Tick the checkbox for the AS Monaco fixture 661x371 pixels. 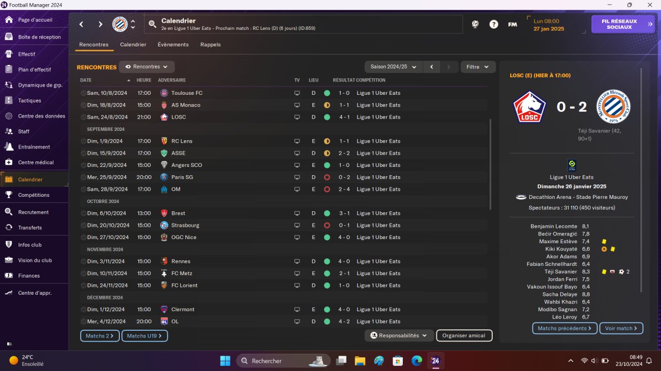point(83,105)
